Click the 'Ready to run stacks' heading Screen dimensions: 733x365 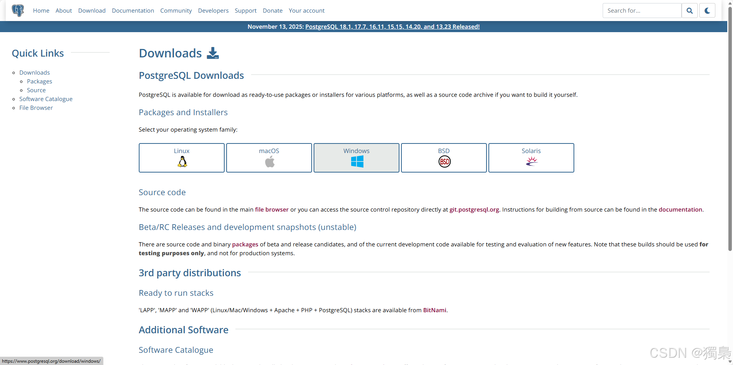(x=176, y=293)
